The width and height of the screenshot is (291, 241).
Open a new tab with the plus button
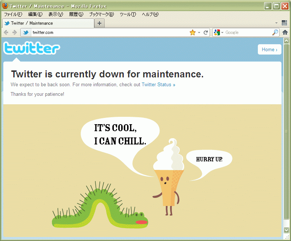click(99, 23)
